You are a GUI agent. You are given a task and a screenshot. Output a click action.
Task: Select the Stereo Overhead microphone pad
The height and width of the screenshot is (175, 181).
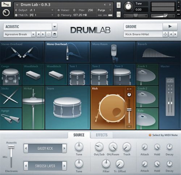pyautogui.click(x=22, y=52)
